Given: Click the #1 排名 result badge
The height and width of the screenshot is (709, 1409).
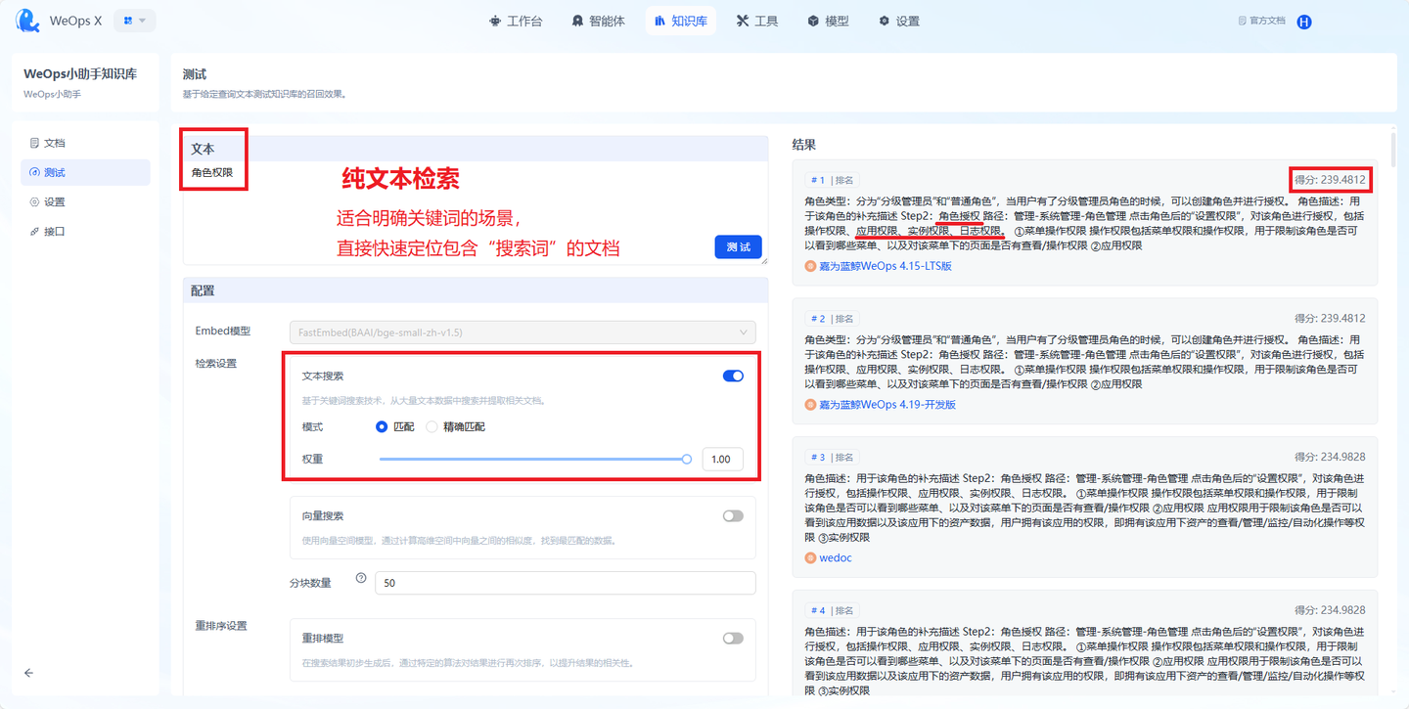Looking at the screenshot, I should click(832, 180).
